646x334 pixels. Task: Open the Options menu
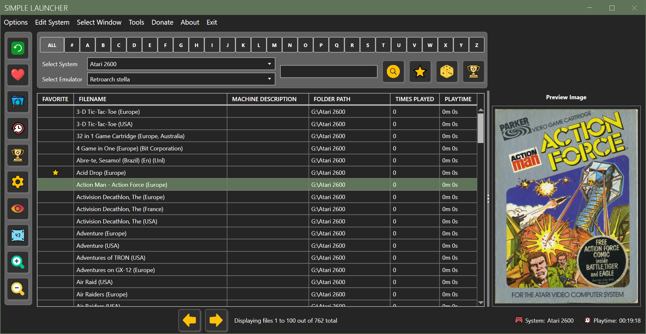[x=16, y=22]
